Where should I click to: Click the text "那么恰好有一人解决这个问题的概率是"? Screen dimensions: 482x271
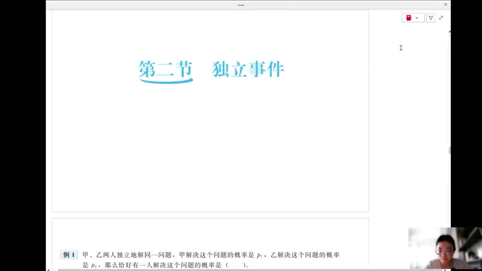(163, 265)
